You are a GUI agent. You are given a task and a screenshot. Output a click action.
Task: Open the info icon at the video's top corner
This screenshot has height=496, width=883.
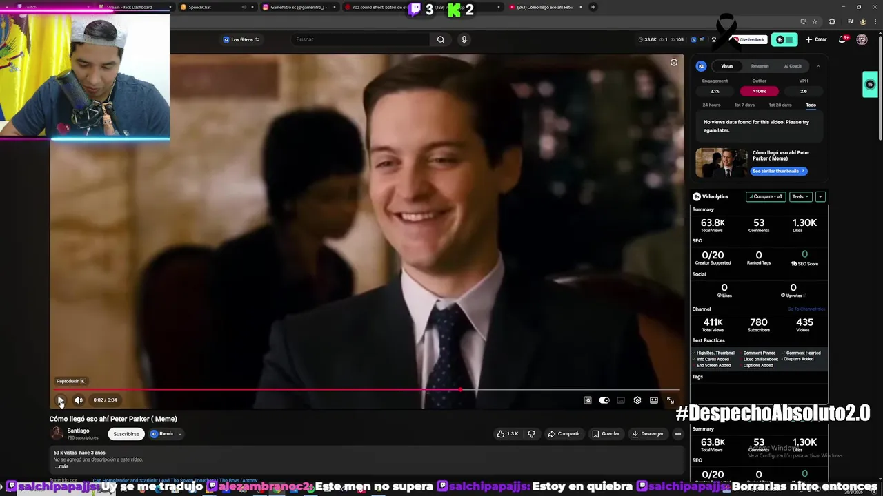[674, 63]
